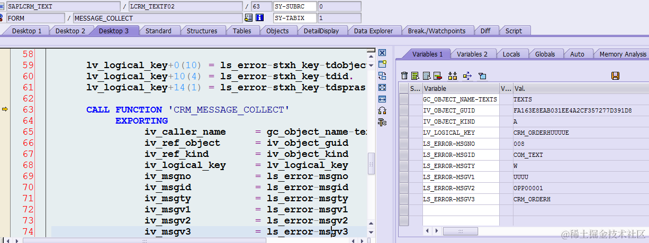The width and height of the screenshot is (649, 243).
Task: Click the horizontal maximize arrows icon
Action: pyautogui.click(x=382, y=99)
